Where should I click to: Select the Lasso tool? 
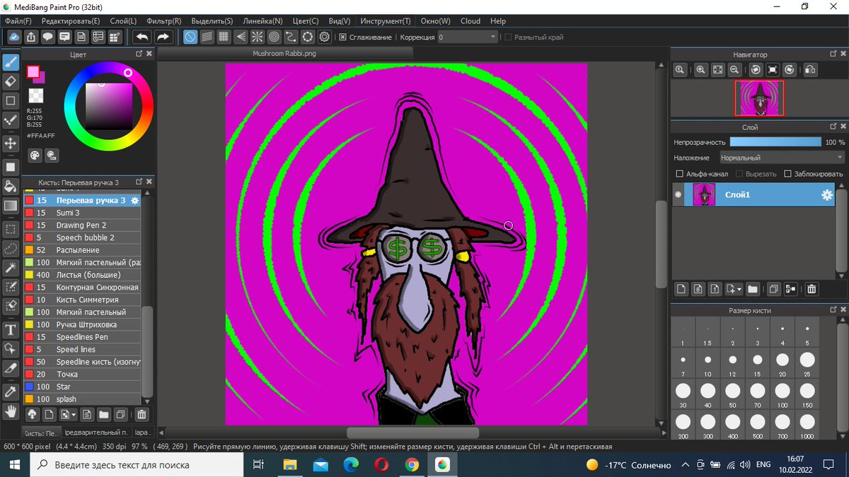(11, 249)
